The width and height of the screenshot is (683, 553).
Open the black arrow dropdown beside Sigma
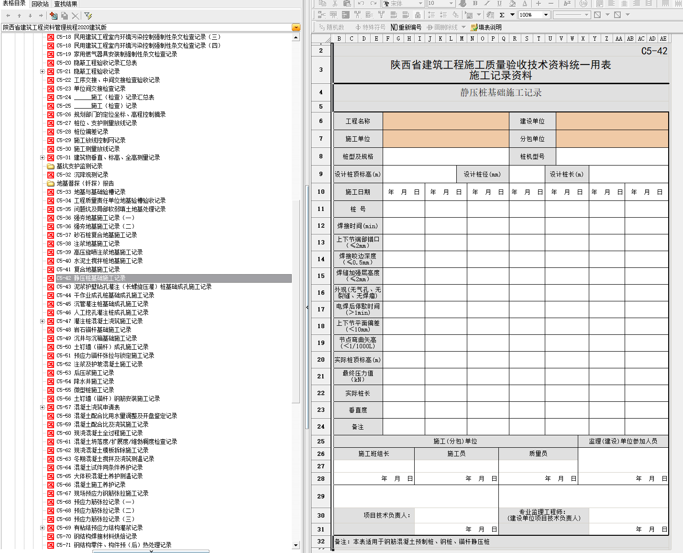click(x=512, y=15)
